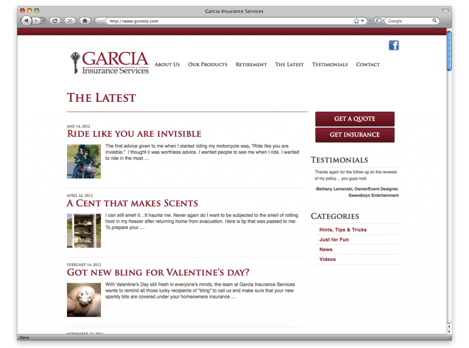The width and height of the screenshot is (469, 348).
Task: Click the Get Insurance button
Action: (x=355, y=135)
